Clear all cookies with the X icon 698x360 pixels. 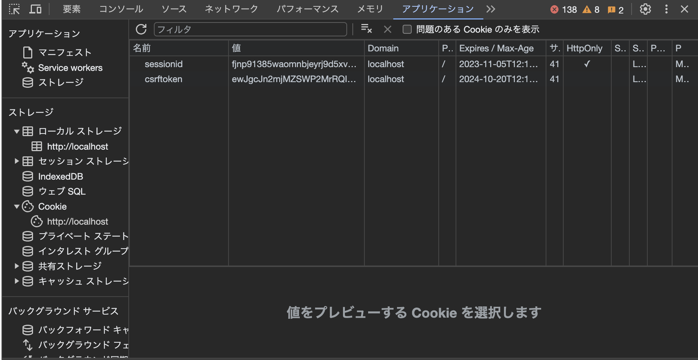tap(387, 29)
